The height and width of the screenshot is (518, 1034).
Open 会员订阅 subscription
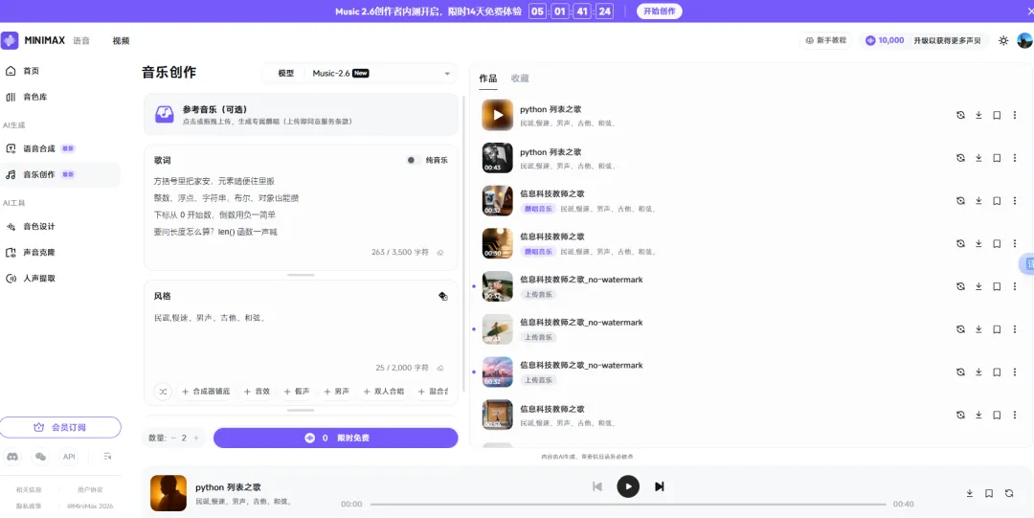60,427
